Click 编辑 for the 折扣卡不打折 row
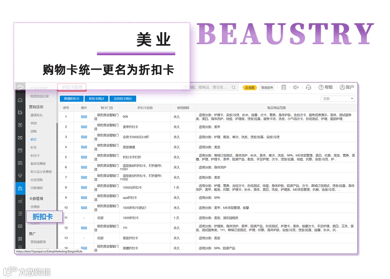Viewport: 390px width, 279px height. coord(84,157)
